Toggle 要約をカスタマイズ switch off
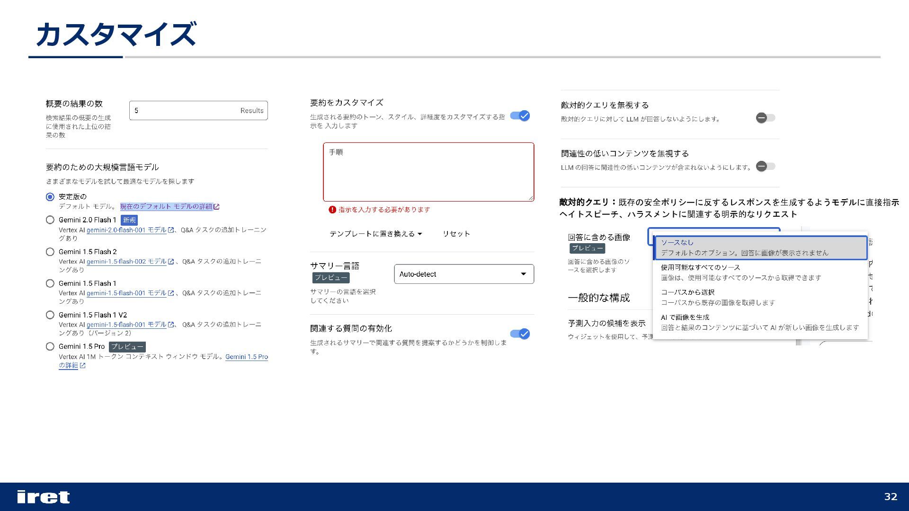909x511 pixels. [520, 116]
